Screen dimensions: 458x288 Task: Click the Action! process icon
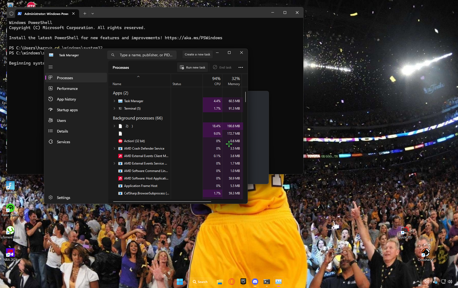coord(120,141)
